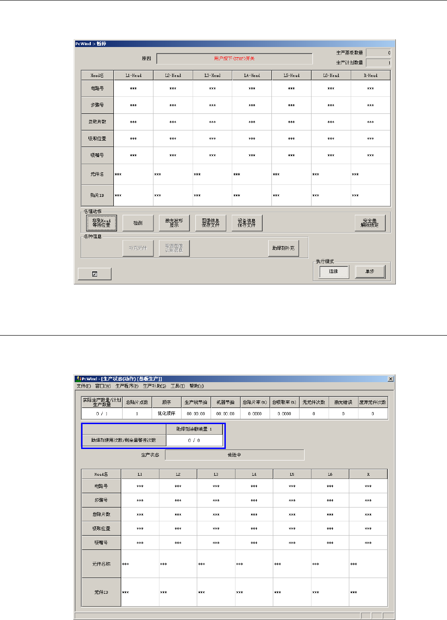Screen dimensions: 447x620
Task: Click the small chart icon button at bottom-left of pause window
Action: 95,274
